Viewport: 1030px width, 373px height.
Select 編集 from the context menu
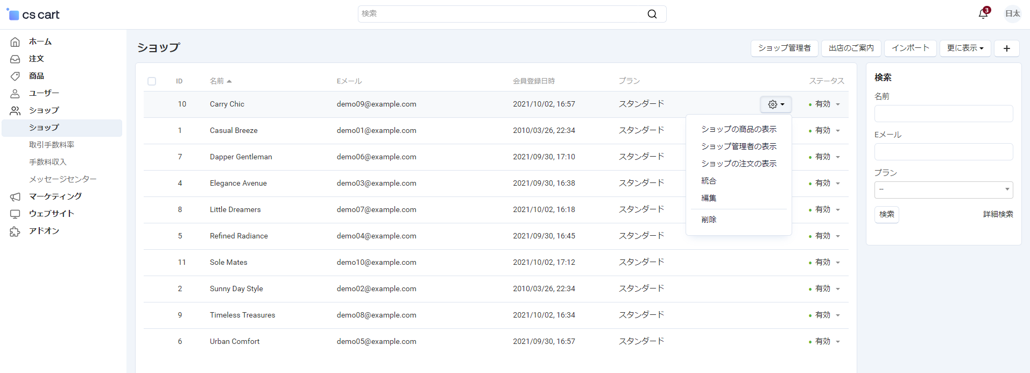point(709,198)
